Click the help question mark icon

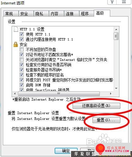pyautogui.click(x=112, y=2)
